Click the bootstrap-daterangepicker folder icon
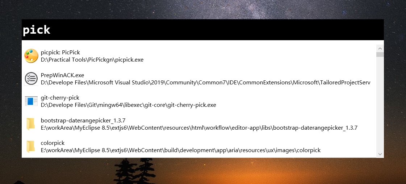 (x=31, y=124)
